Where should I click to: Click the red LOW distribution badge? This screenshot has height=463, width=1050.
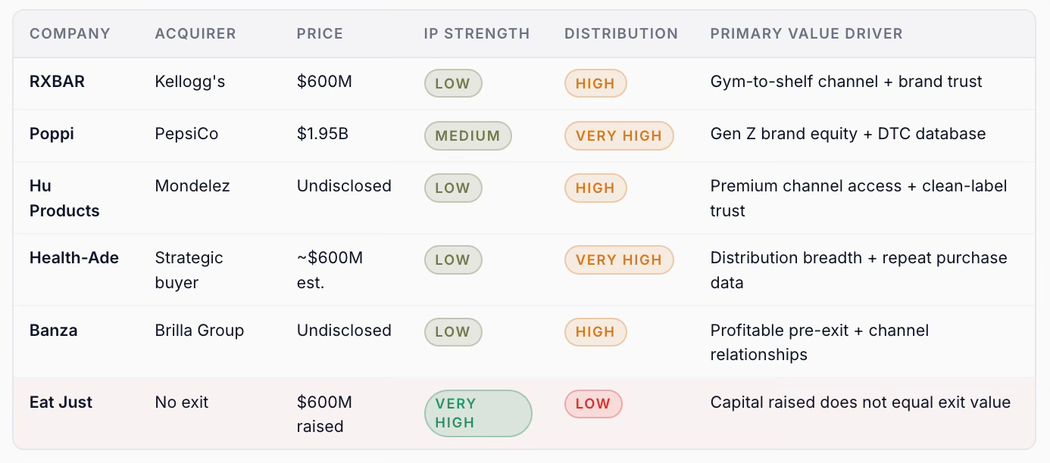pyautogui.click(x=593, y=404)
